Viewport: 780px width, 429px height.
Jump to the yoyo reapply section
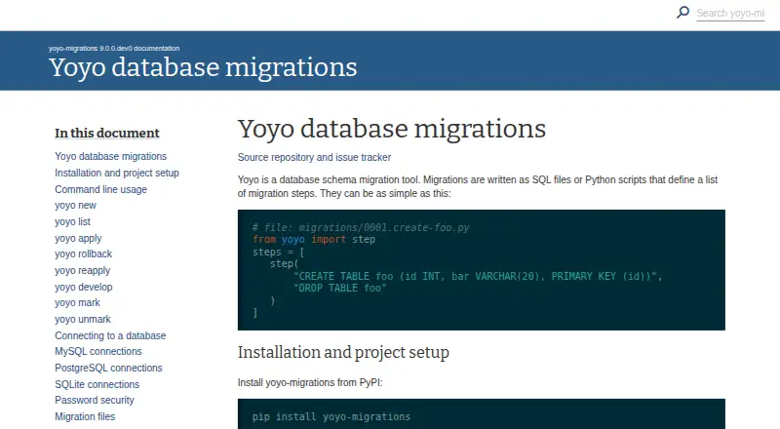[83, 270]
